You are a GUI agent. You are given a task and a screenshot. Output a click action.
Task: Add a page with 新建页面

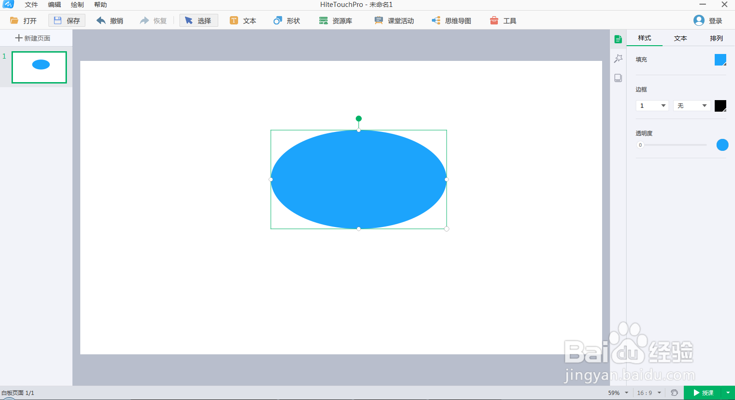tap(33, 38)
